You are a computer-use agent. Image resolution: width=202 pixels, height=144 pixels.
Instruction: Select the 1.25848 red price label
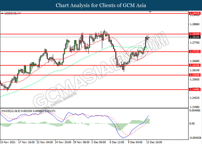[x=195, y=75]
